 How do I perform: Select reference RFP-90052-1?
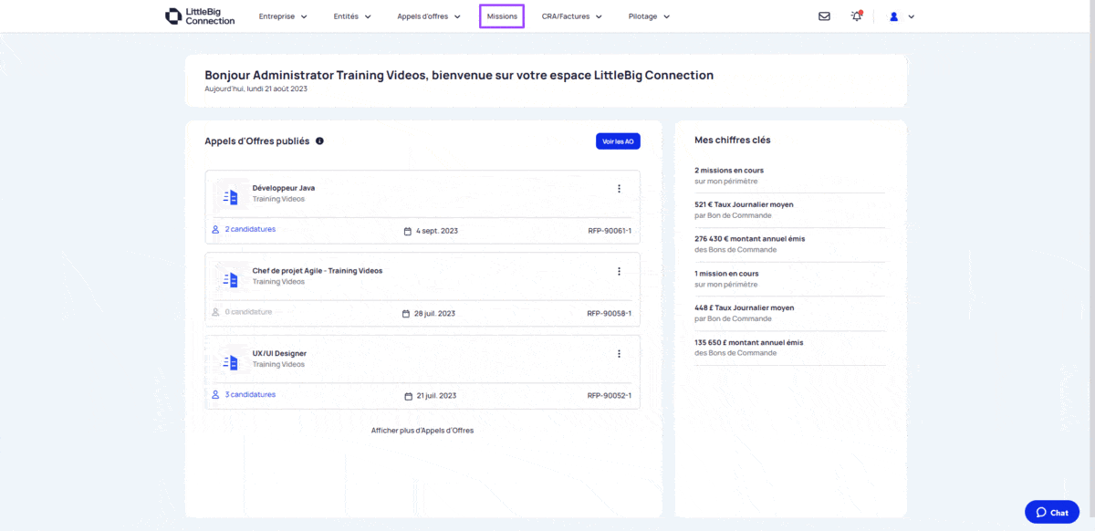pos(610,396)
